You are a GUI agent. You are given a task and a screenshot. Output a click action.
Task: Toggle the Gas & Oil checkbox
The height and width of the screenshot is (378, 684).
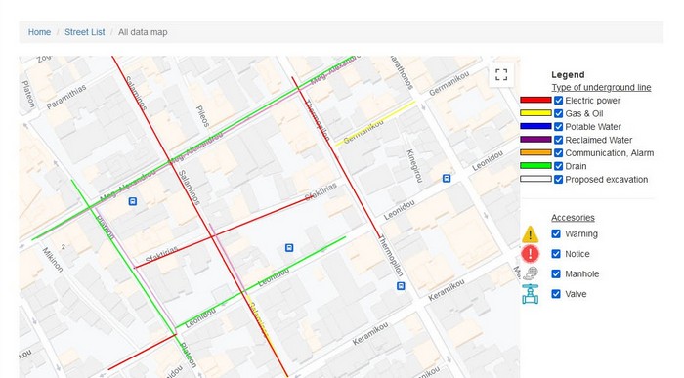click(558, 113)
